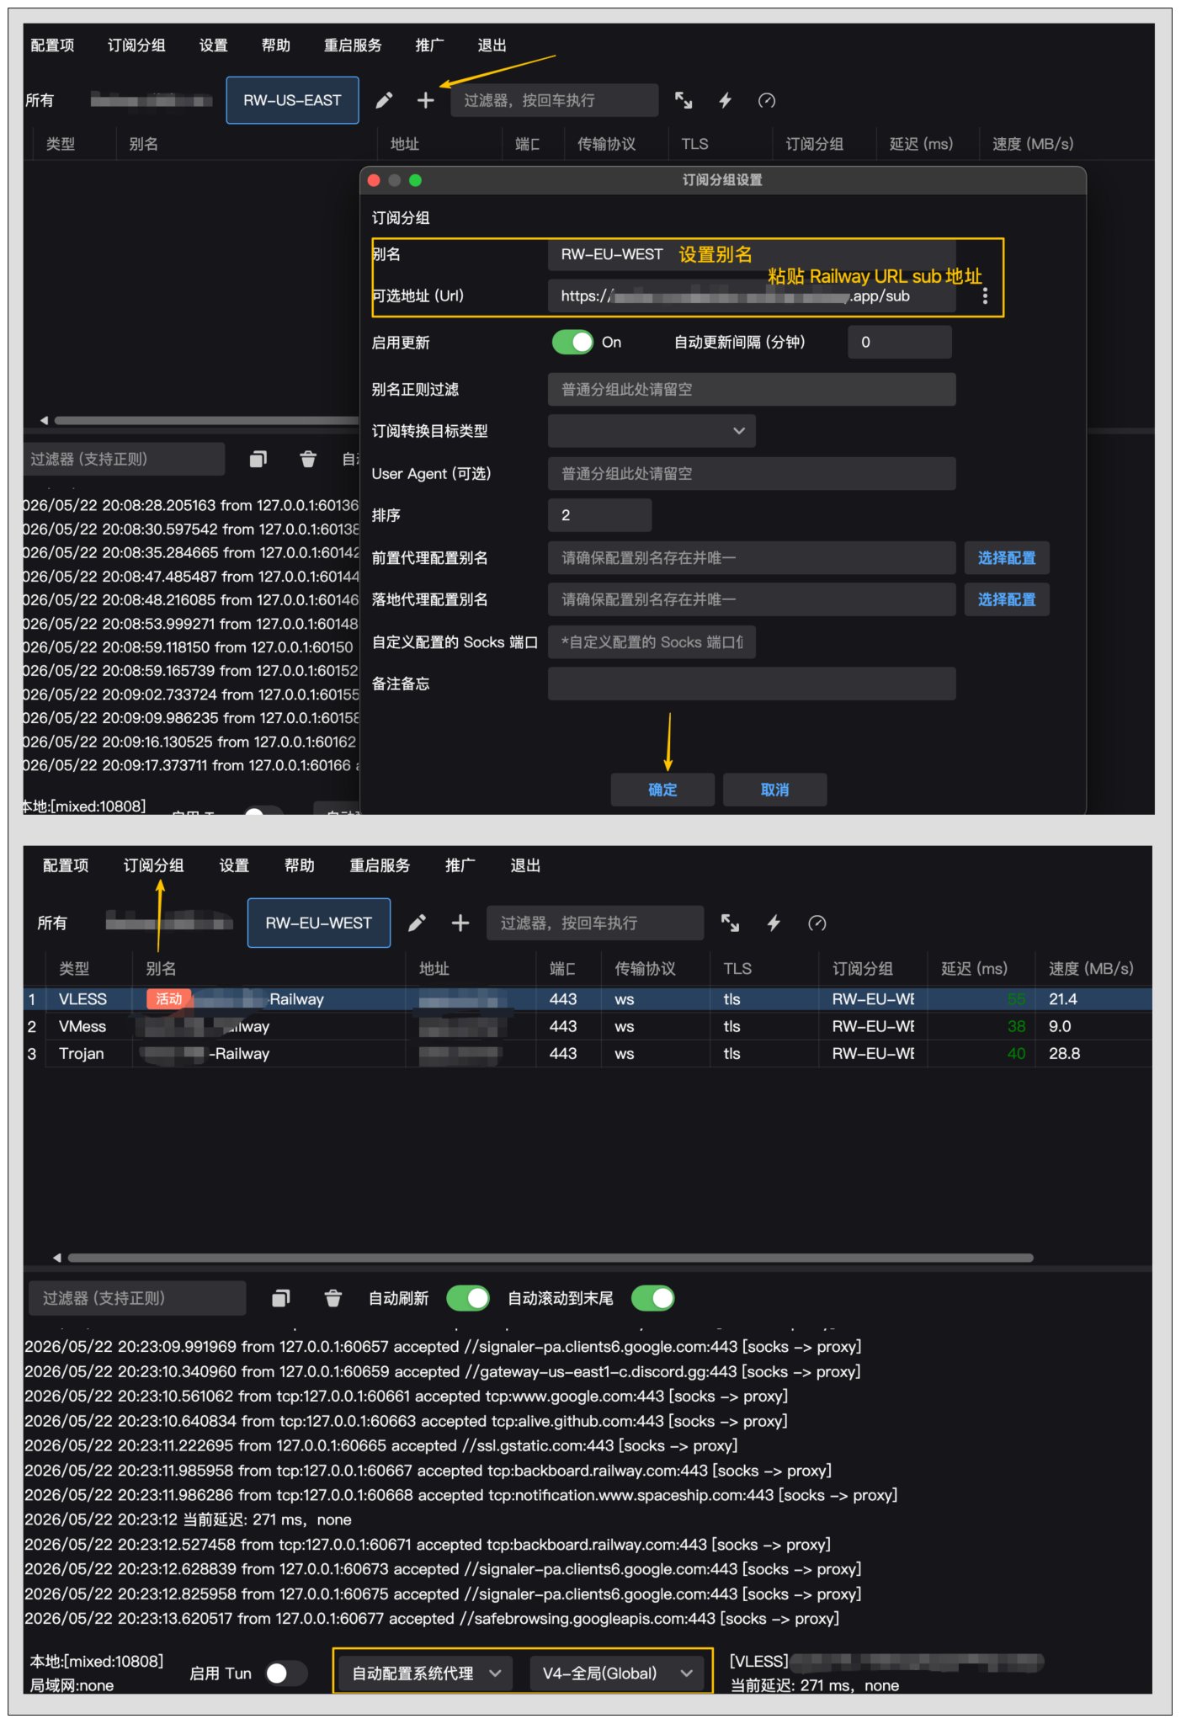Click the 选择配置 button for 前置代理配置别名
Image resolution: width=1181 pixels, height=1724 pixels.
1007,557
